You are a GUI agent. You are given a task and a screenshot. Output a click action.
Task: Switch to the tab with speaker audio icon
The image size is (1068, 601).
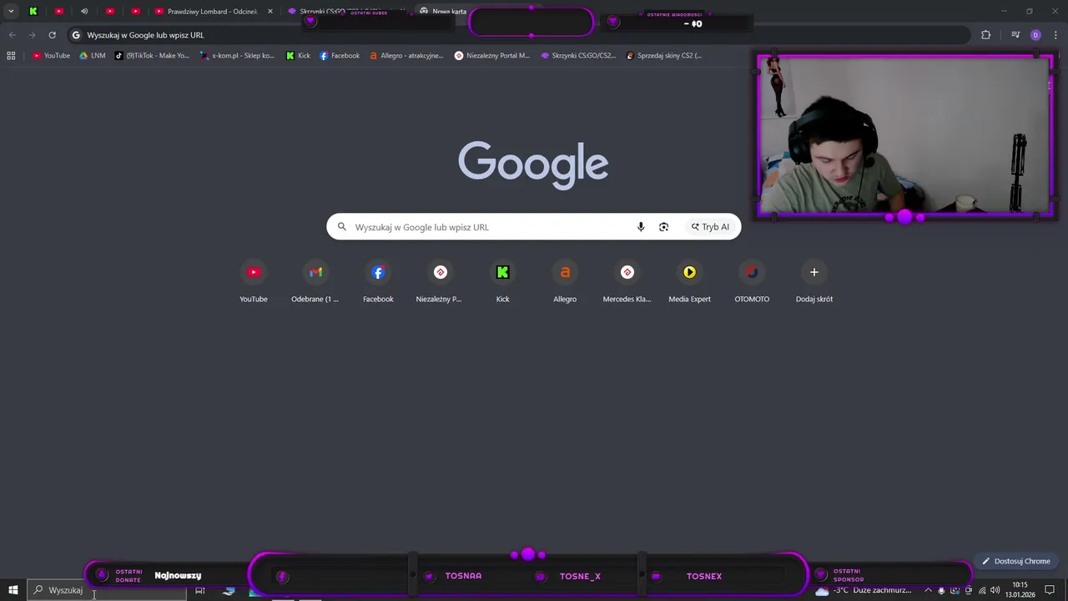coord(84,12)
